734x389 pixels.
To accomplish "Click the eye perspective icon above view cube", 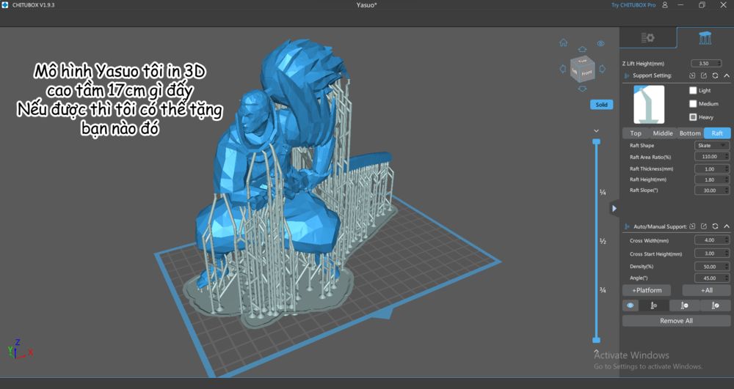I will (600, 43).
